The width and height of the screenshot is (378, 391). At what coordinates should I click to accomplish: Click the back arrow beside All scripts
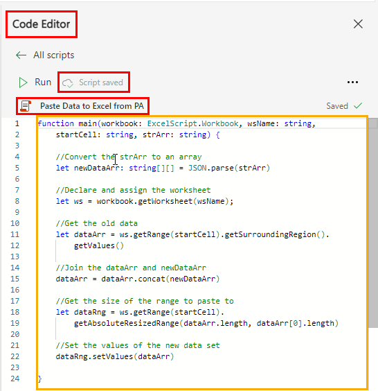(21, 55)
